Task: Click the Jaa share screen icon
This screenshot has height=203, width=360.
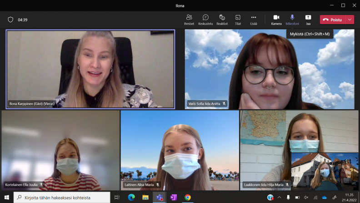Action: click(x=308, y=19)
